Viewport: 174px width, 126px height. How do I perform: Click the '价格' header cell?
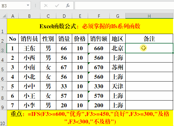[x=80, y=39]
